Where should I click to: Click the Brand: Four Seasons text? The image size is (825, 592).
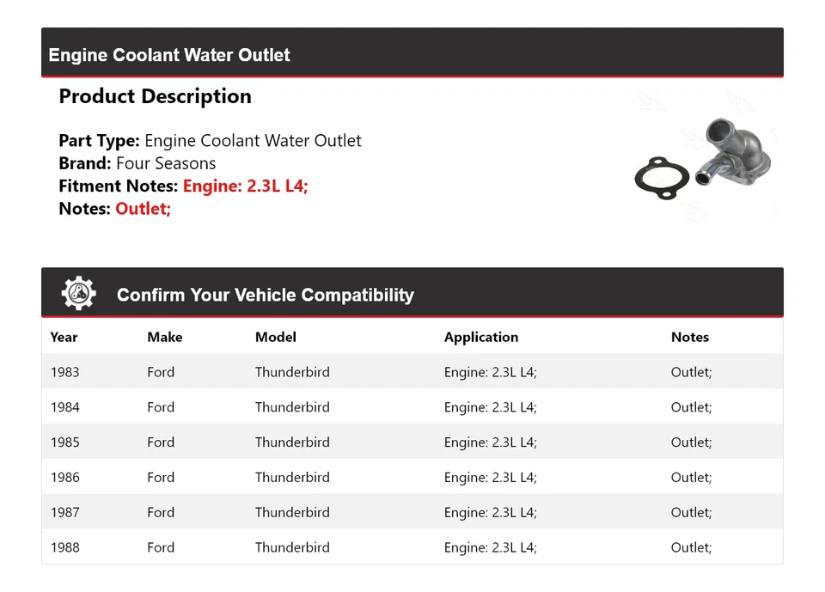tap(137, 163)
